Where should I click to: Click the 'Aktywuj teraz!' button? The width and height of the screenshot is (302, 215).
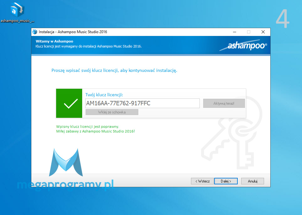pos(224,103)
